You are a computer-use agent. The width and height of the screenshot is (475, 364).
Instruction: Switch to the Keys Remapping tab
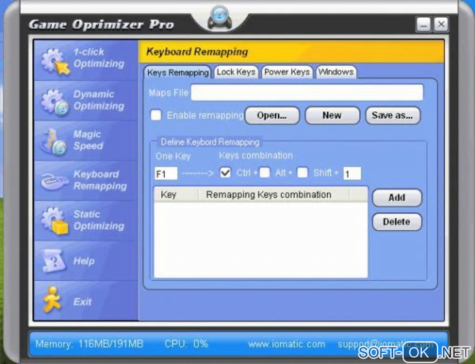pos(177,73)
